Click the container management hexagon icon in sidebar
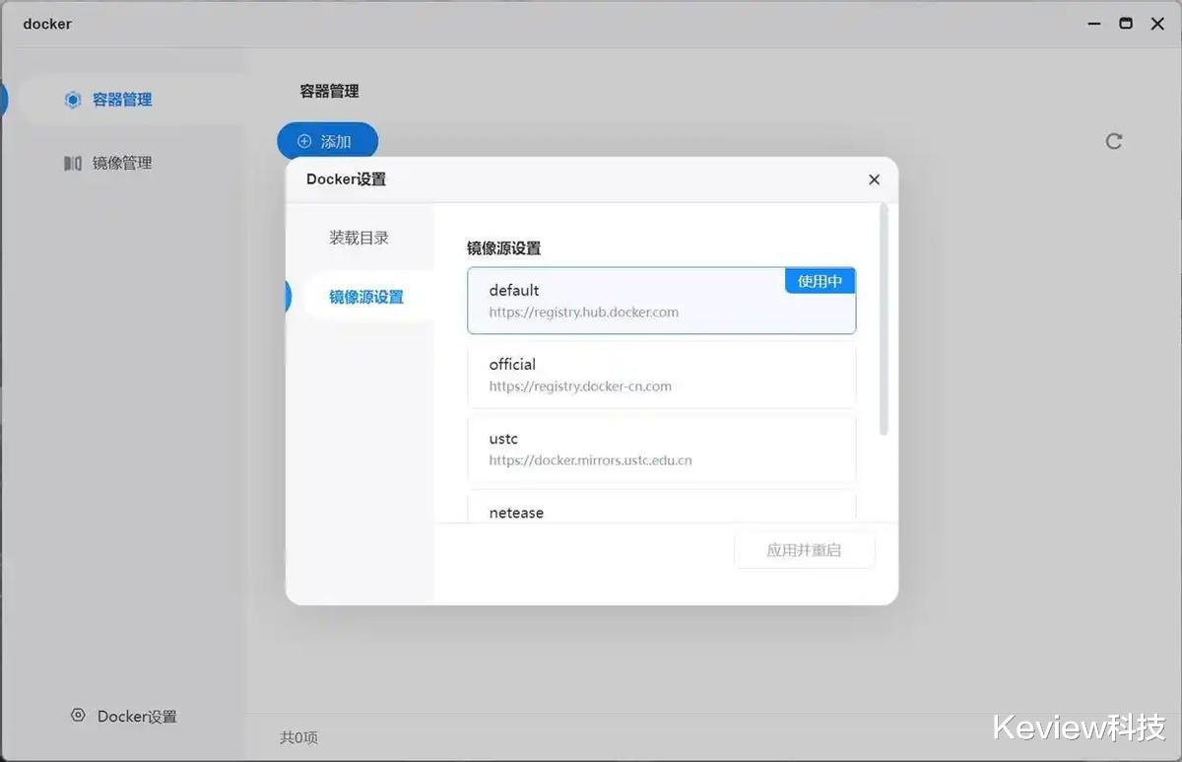 tap(72, 100)
